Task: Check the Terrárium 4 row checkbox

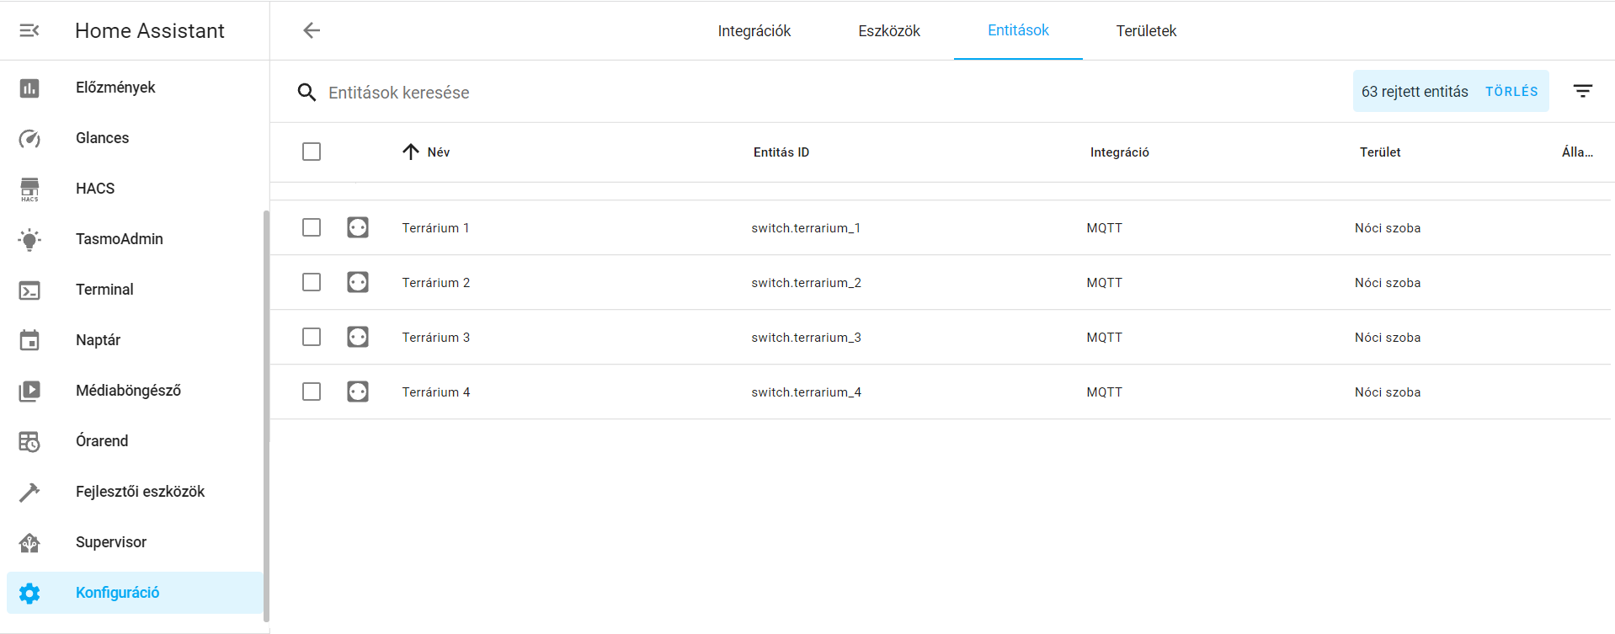Action: pyautogui.click(x=312, y=392)
